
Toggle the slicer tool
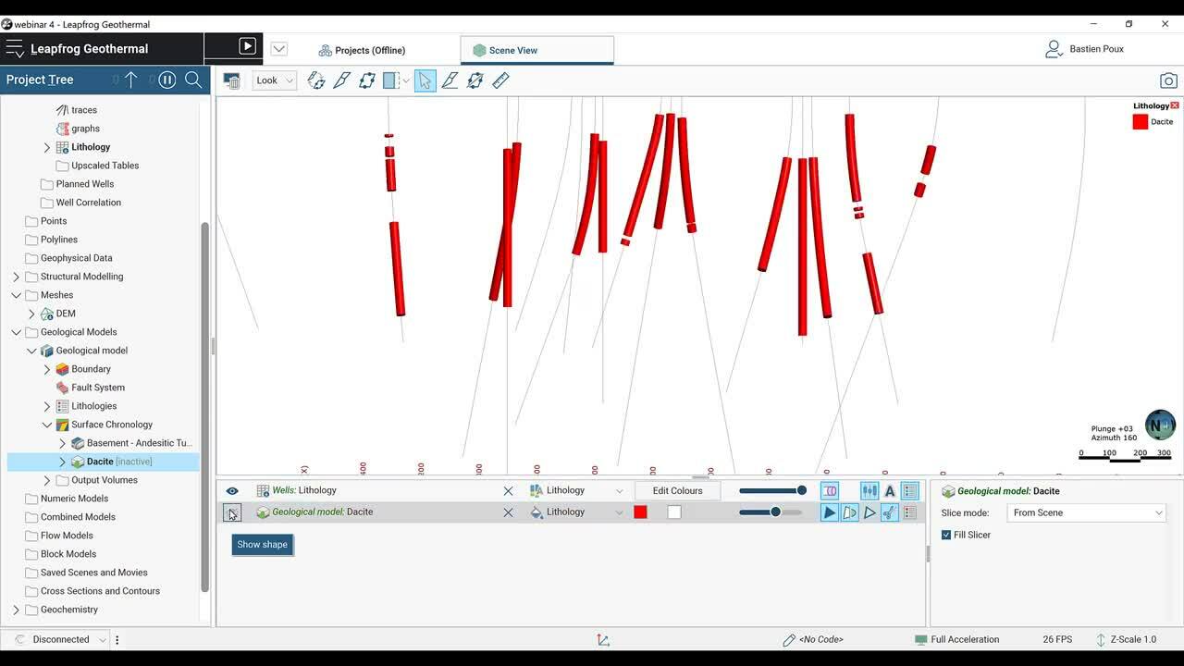click(x=391, y=80)
